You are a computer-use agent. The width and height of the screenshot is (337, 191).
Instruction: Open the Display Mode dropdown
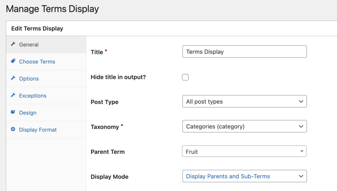click(244, 176)
